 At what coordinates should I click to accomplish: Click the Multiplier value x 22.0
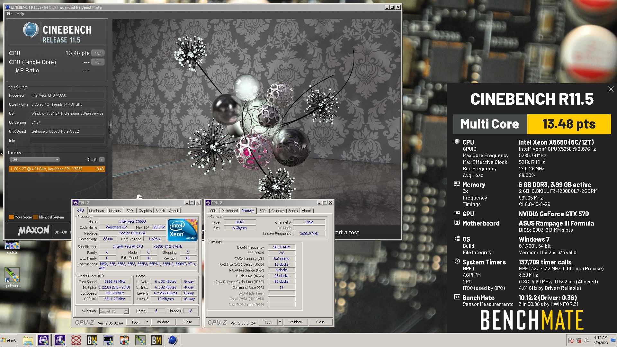click(115, 287)
